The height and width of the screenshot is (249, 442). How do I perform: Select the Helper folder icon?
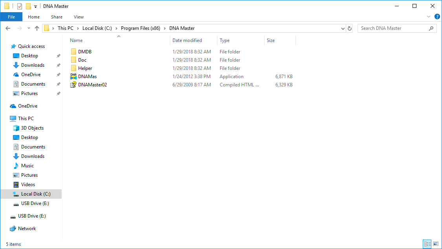tap(73, 68)
